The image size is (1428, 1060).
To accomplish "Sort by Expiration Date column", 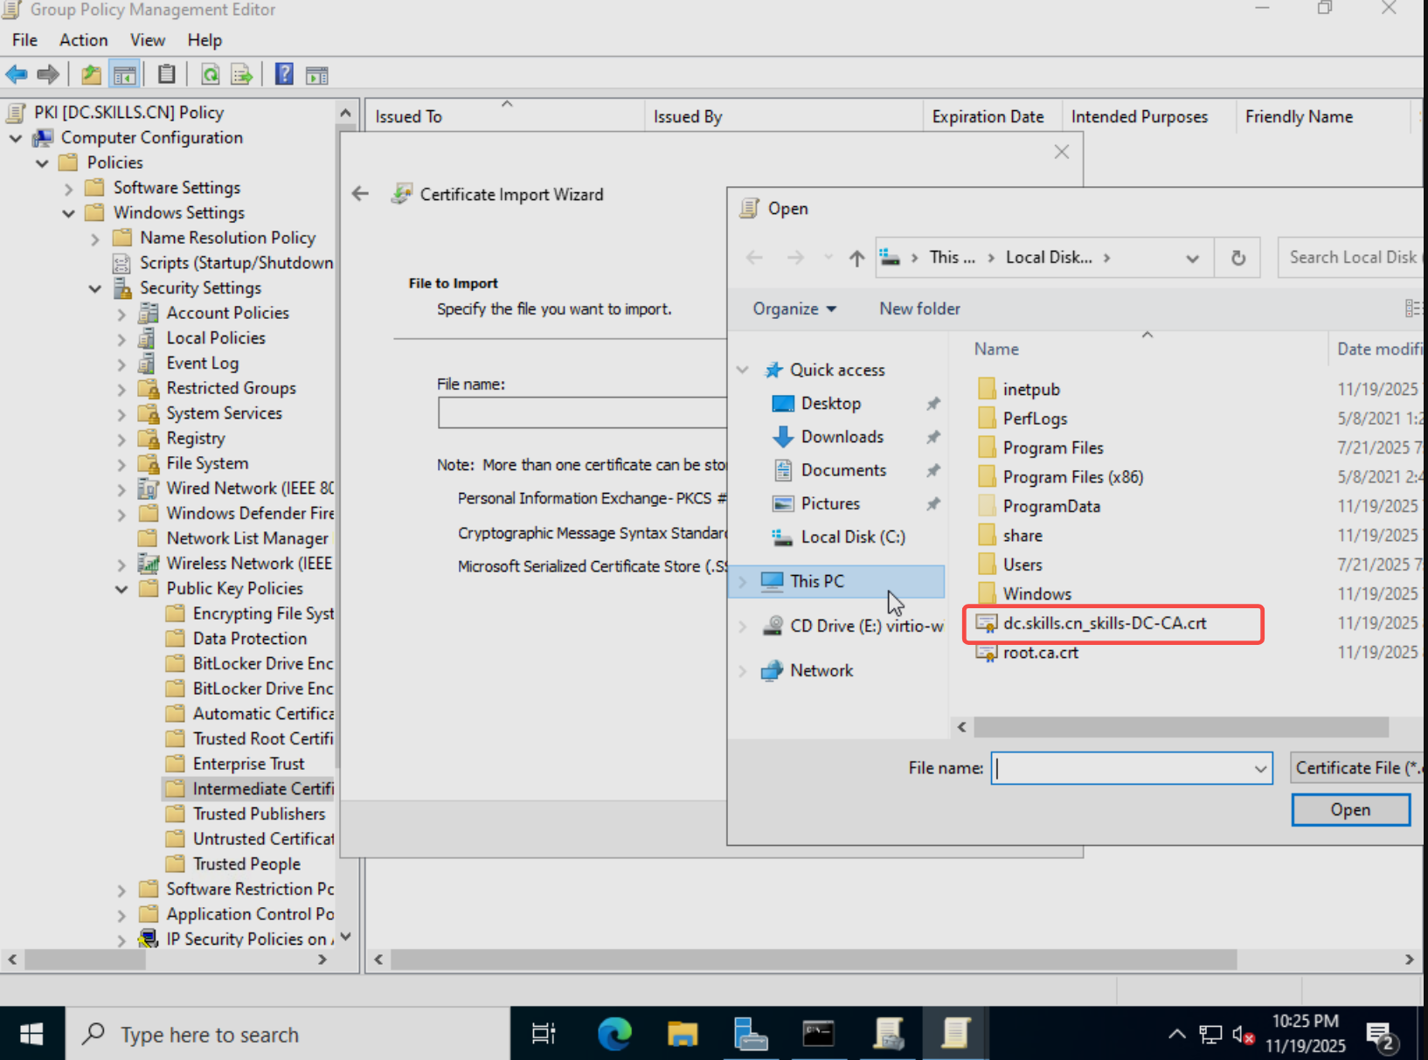I will coord(993,116).
